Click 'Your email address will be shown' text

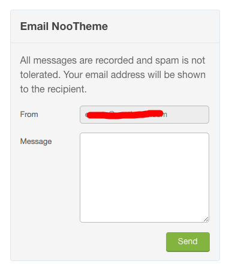pos(134,75)
